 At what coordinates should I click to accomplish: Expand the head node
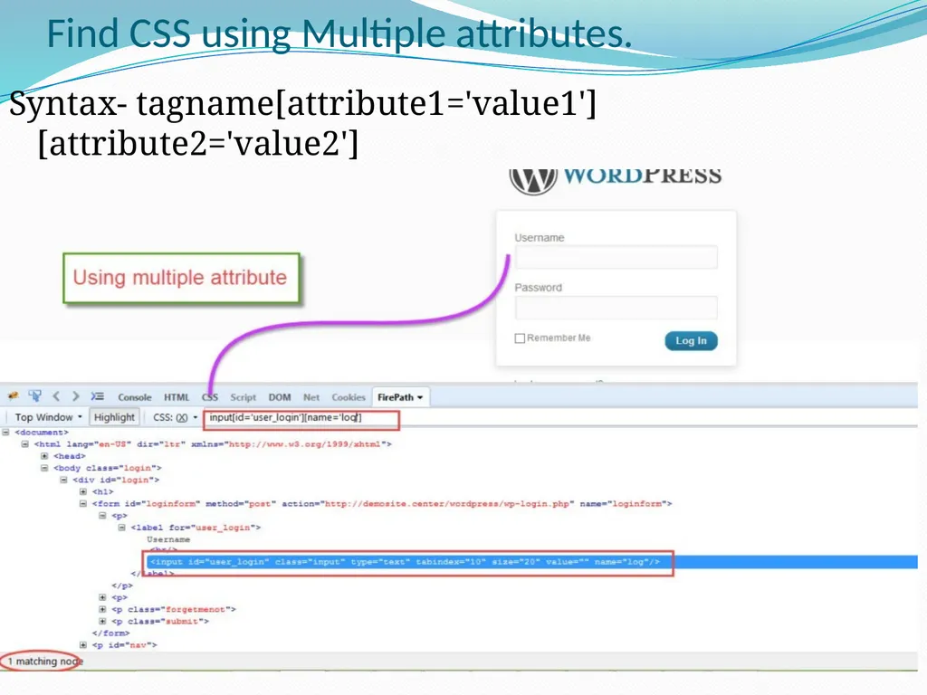[x=44, y=456]
